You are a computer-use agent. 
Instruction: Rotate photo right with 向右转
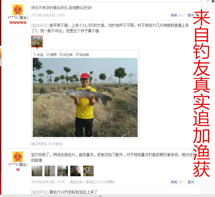click(82, 55)
